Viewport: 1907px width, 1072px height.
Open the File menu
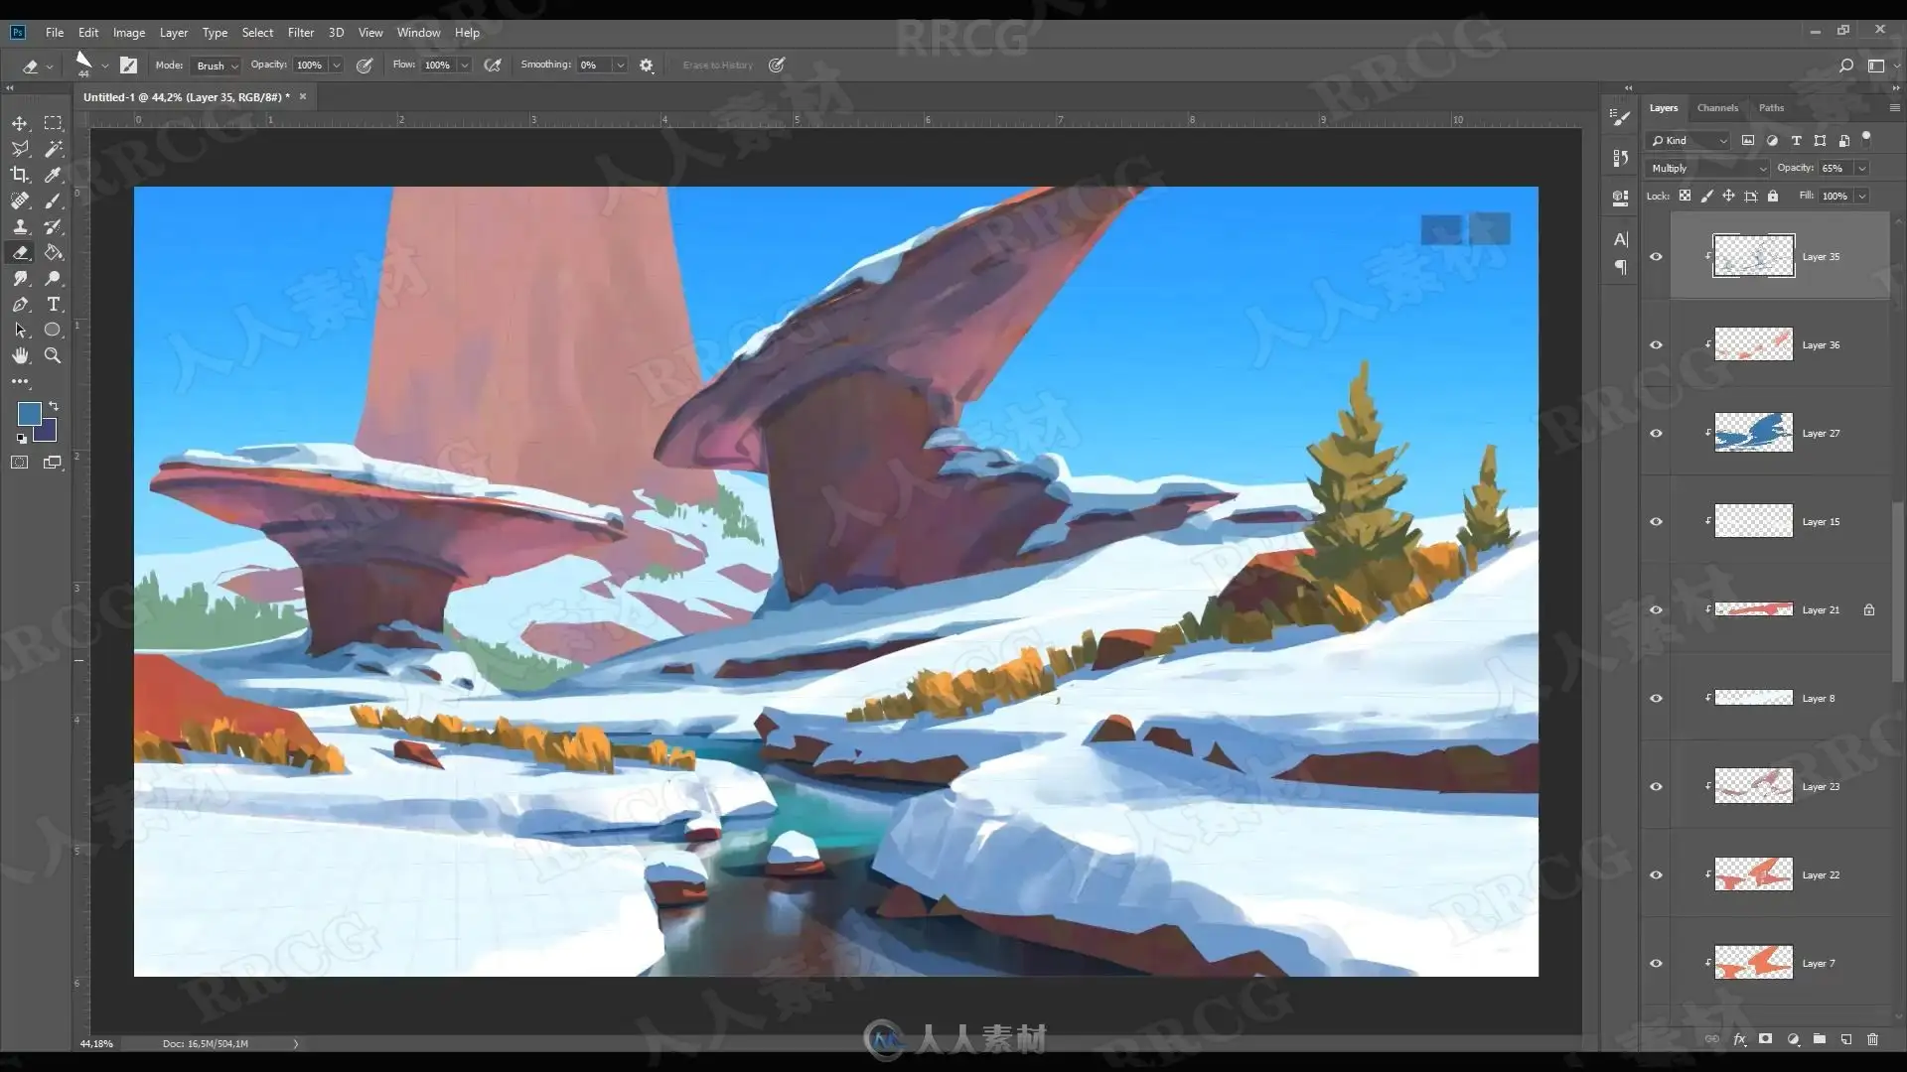pos(55,33)
